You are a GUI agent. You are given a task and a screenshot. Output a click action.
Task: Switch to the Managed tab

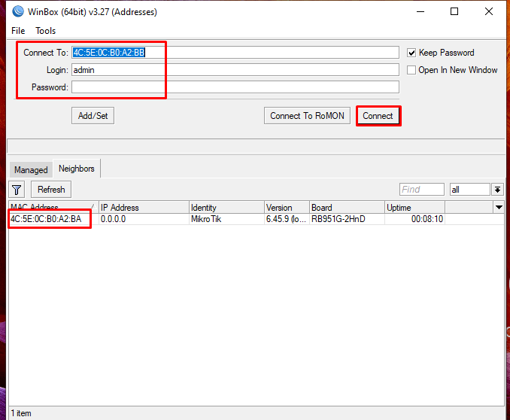(x=31, y=169)
